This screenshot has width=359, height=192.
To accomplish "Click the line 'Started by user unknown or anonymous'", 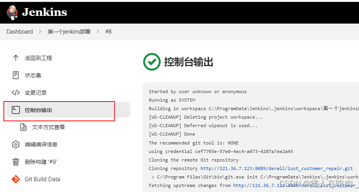I will tap(197, 92).
